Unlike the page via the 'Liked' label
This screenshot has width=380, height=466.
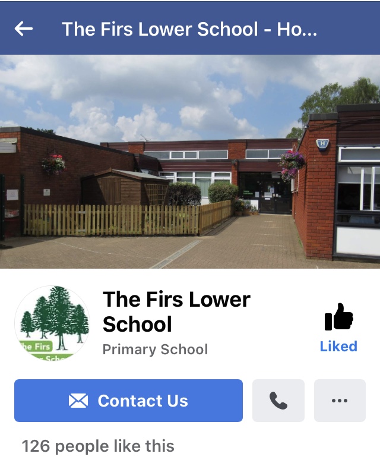338,347
